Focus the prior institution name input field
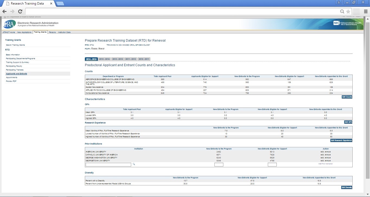Image resolution: width=370 pixels, height=197 pixels. click(108, 165)
